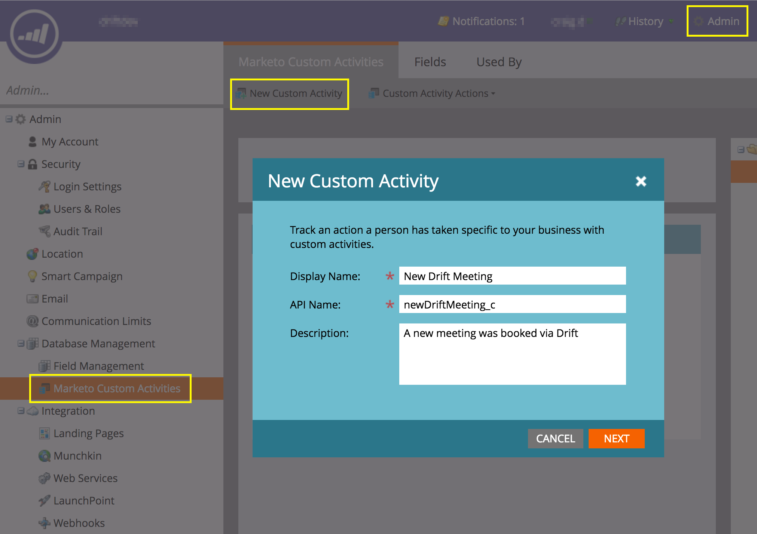Collapse the Admin root tree node
The height and width of the screenshot is (534, 757).
click(9, 119)
